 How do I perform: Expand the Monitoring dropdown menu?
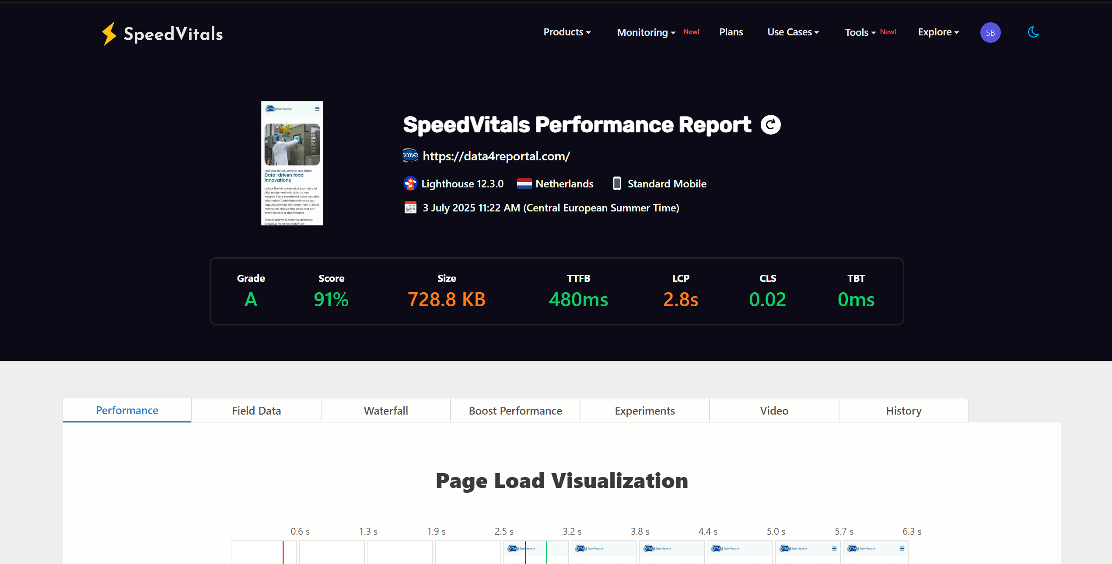click(646, 32)
